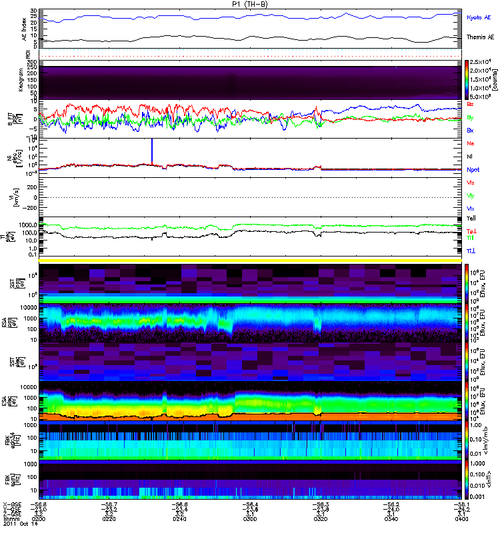This screenshot has width=500, height=533.
Task: Click the horizontal yellow bar above SST panel
Action: coord(250,260)
